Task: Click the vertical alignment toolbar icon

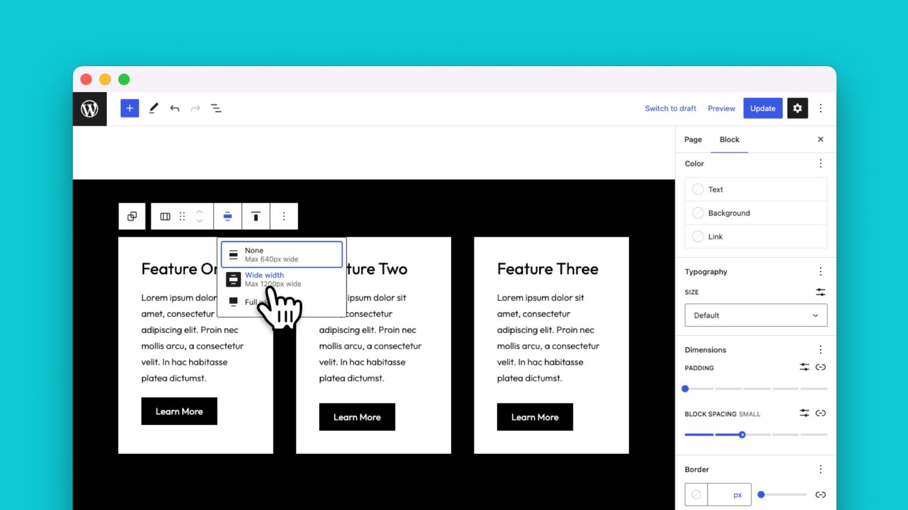Action: 255,217
